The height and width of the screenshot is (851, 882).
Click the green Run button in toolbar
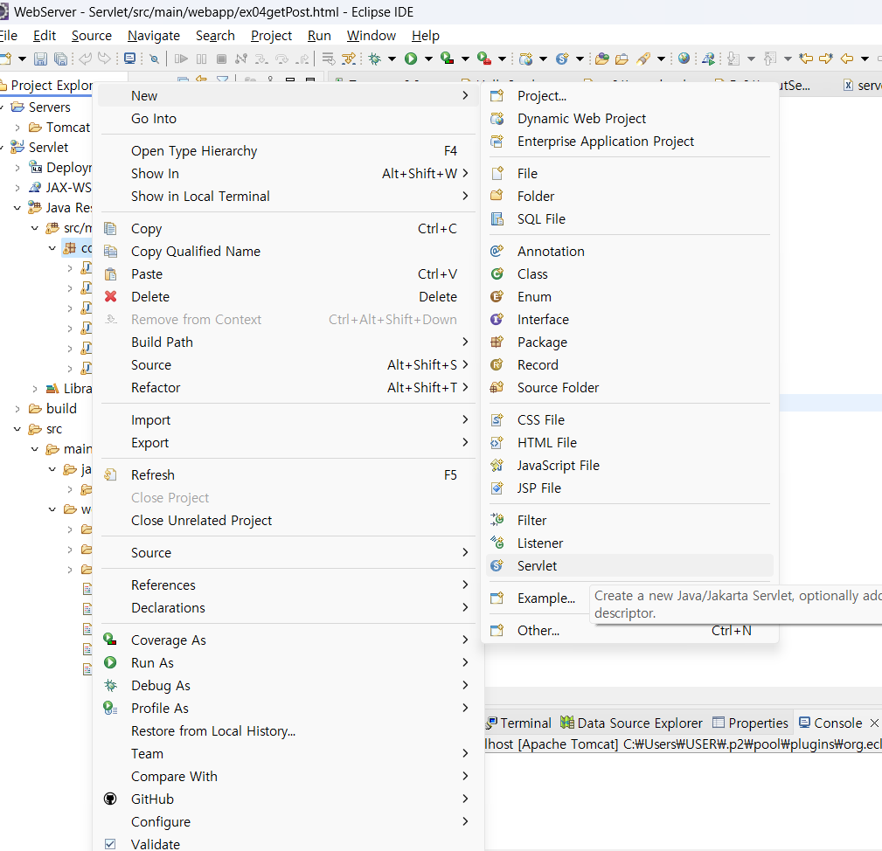click(411, 59)
